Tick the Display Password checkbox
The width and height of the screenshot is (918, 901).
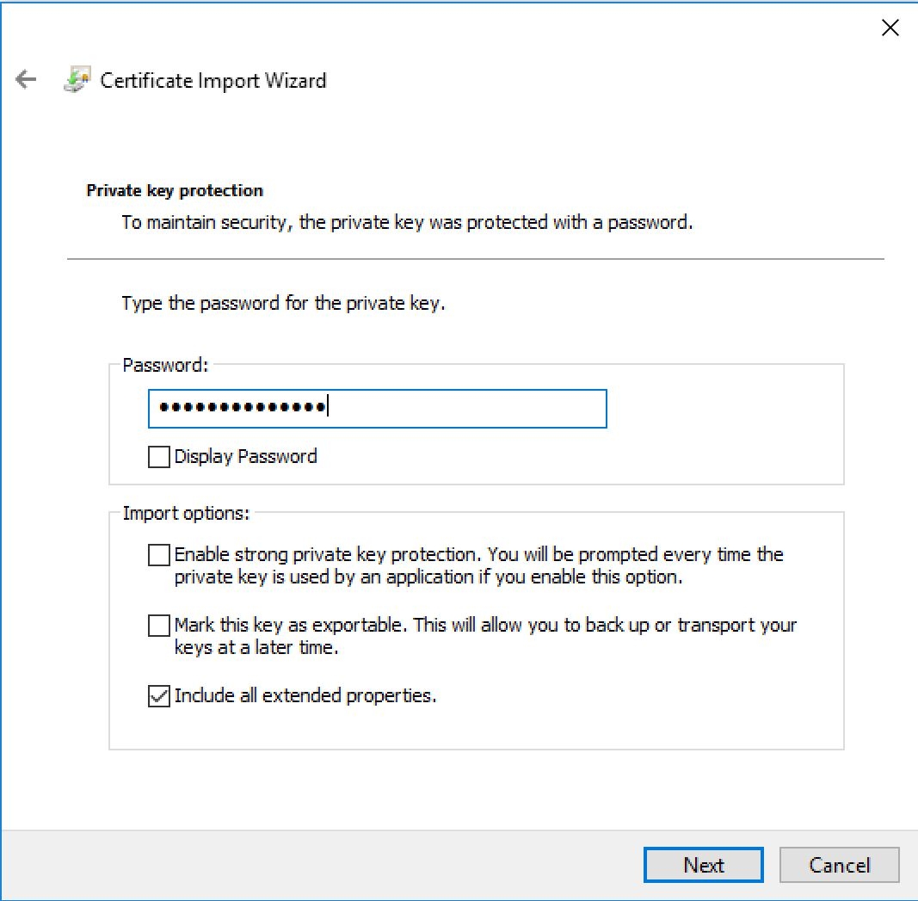pos(158,457)
